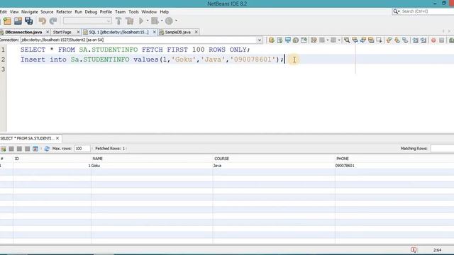This screenshot has height=255, width=454.
Task: Close the SELECT result tab
Action: pos(57,139)
